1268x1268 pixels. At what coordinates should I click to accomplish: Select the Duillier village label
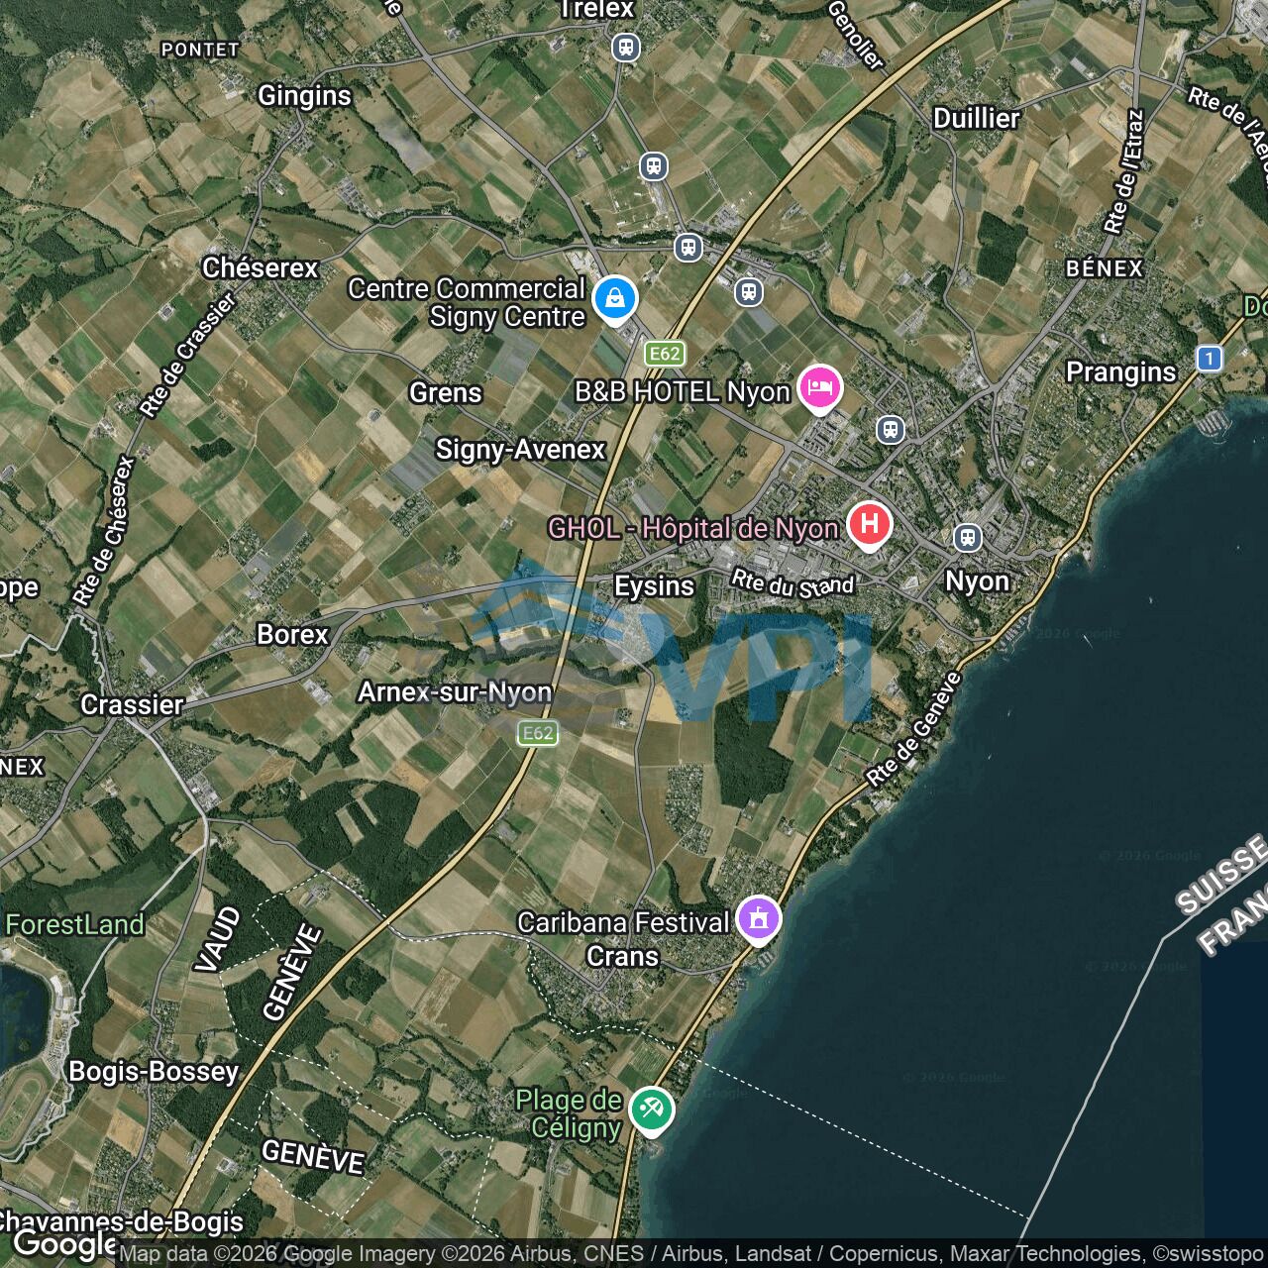[977, 118]
